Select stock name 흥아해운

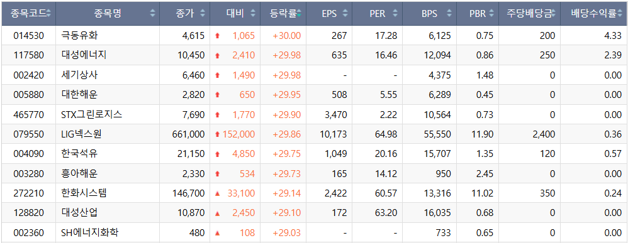(x=80, y=174)
